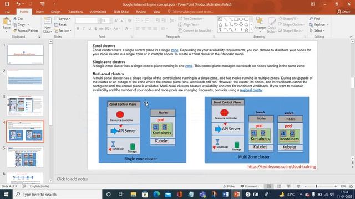Toggle Italic formatting
This screenshot has width=355, height=199.
84,29
